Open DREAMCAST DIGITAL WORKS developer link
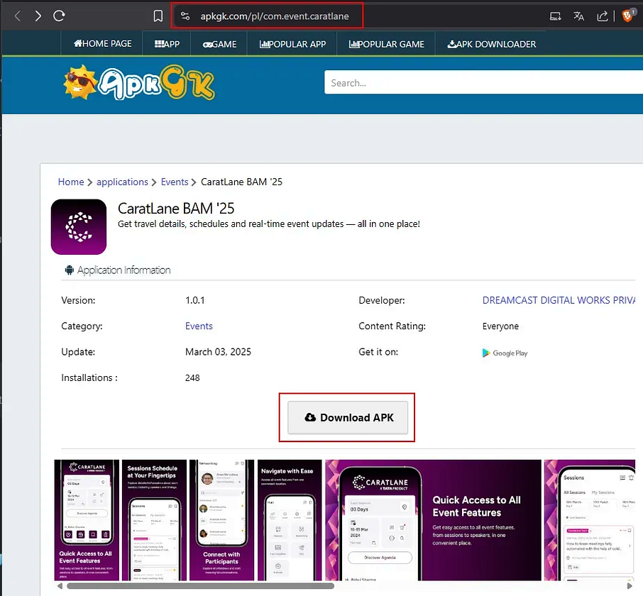The width and height of the screenshot is (643, 596). coord(559,300)
